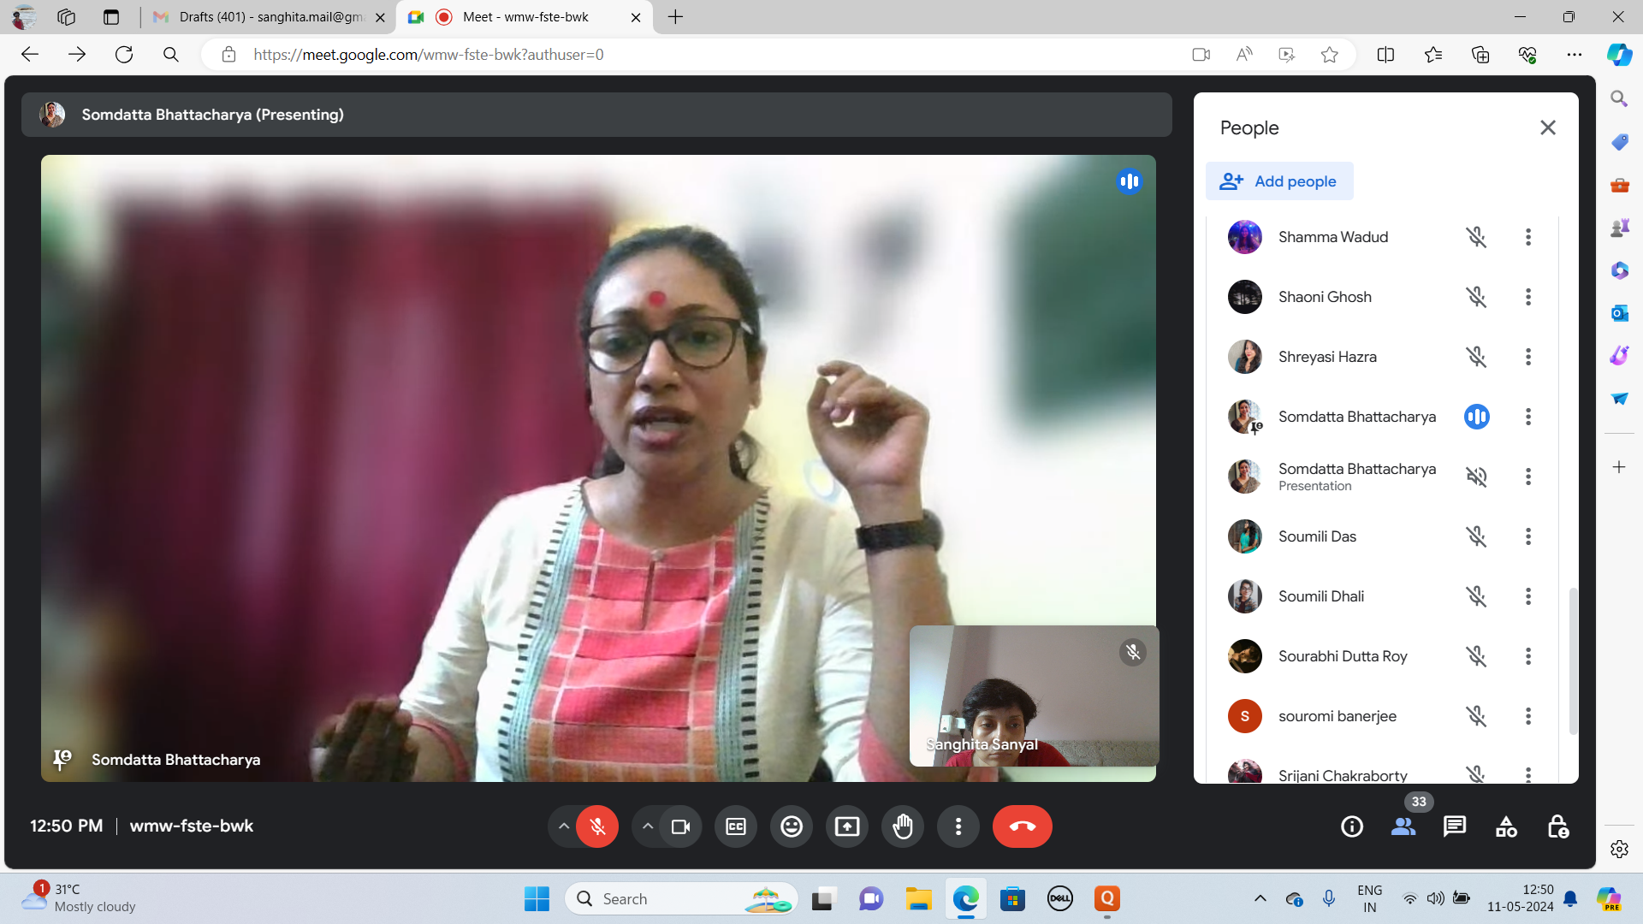Click the Present now screen share icon
The width and height of the screenshot is (1643, 924).
point(846,826)
